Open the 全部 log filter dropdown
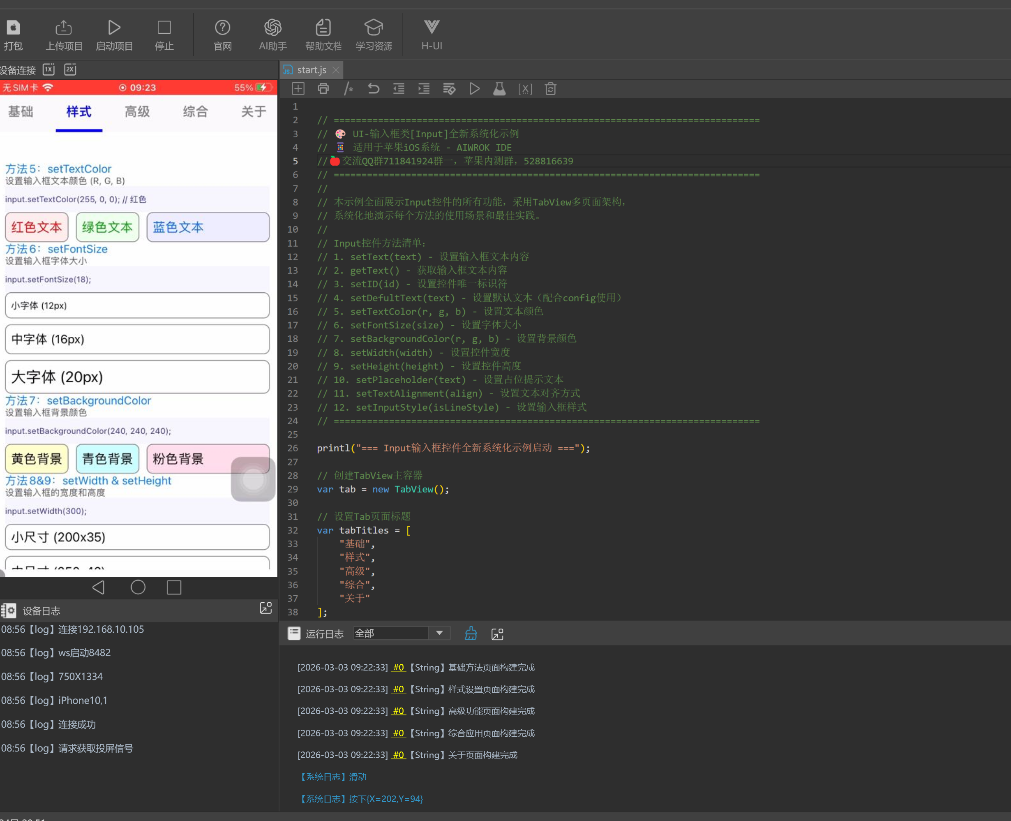 point(391,633)
